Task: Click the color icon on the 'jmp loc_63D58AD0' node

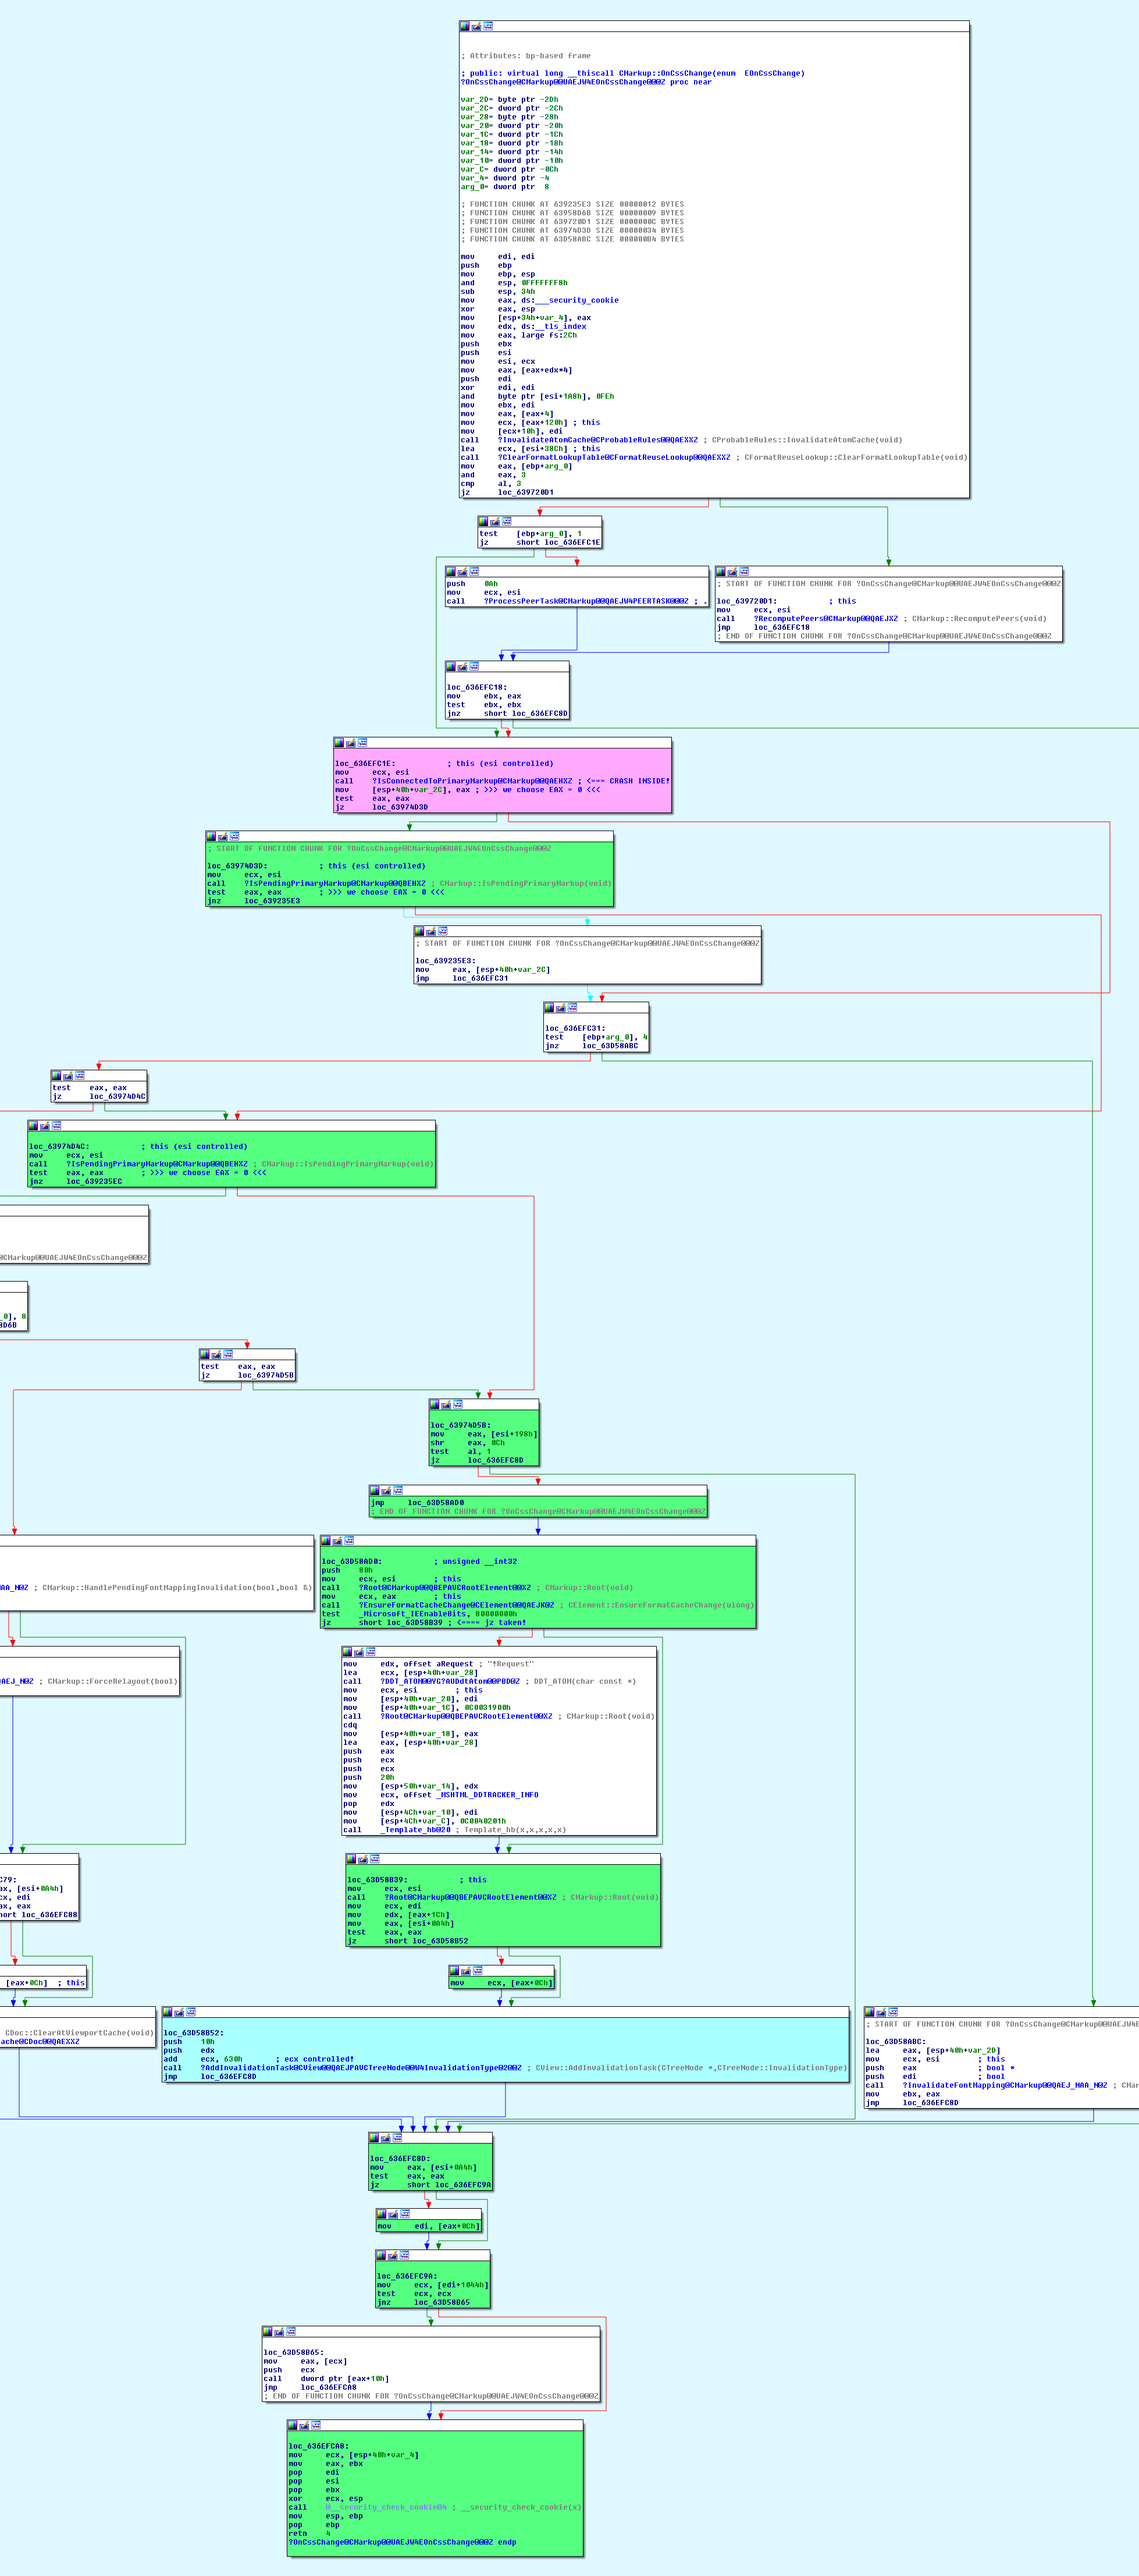Action: pyautogui.click(x=375, y=1490)
